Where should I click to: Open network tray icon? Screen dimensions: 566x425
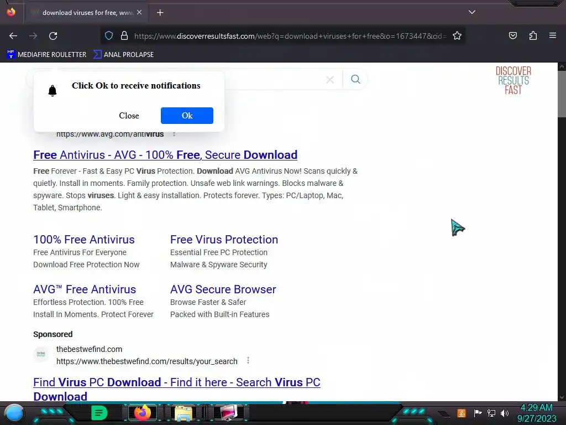491,413
